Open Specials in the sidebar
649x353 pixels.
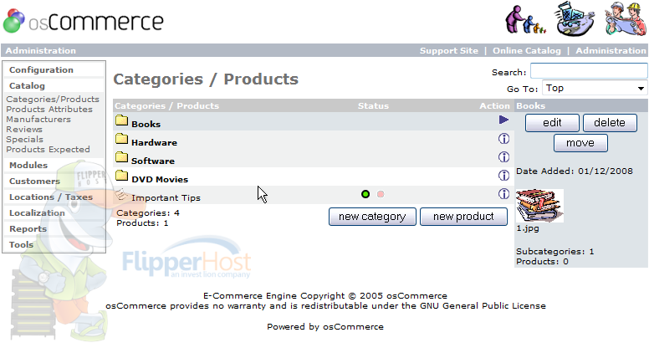24,140
